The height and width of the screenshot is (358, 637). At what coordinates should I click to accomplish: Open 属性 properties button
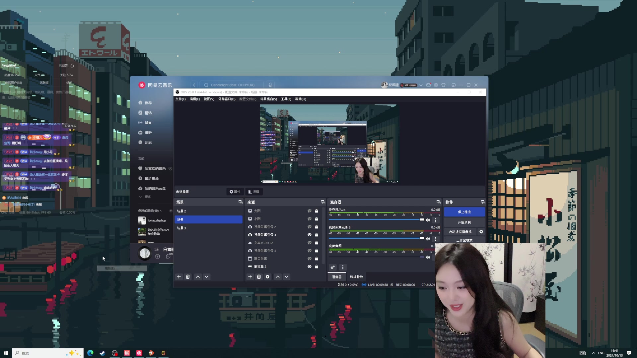235,192
